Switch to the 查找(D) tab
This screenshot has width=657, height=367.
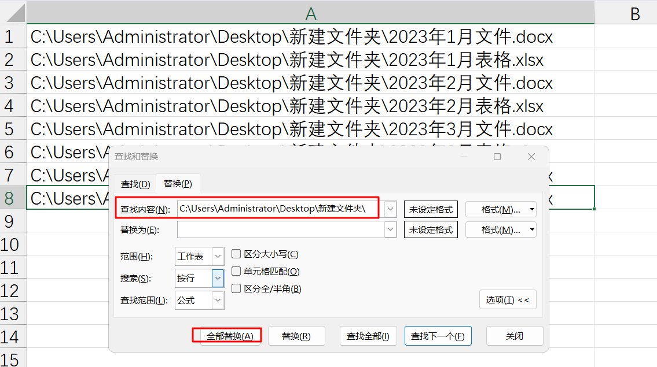(x=135, y=184)
